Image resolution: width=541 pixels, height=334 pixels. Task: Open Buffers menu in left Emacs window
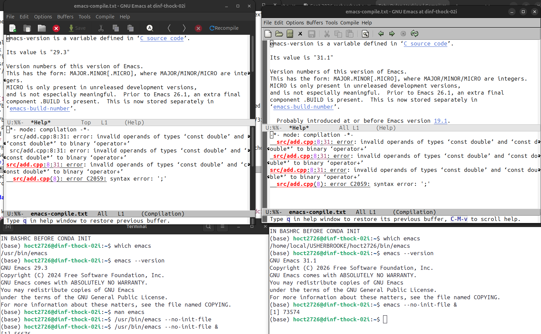tap(65, 17)
